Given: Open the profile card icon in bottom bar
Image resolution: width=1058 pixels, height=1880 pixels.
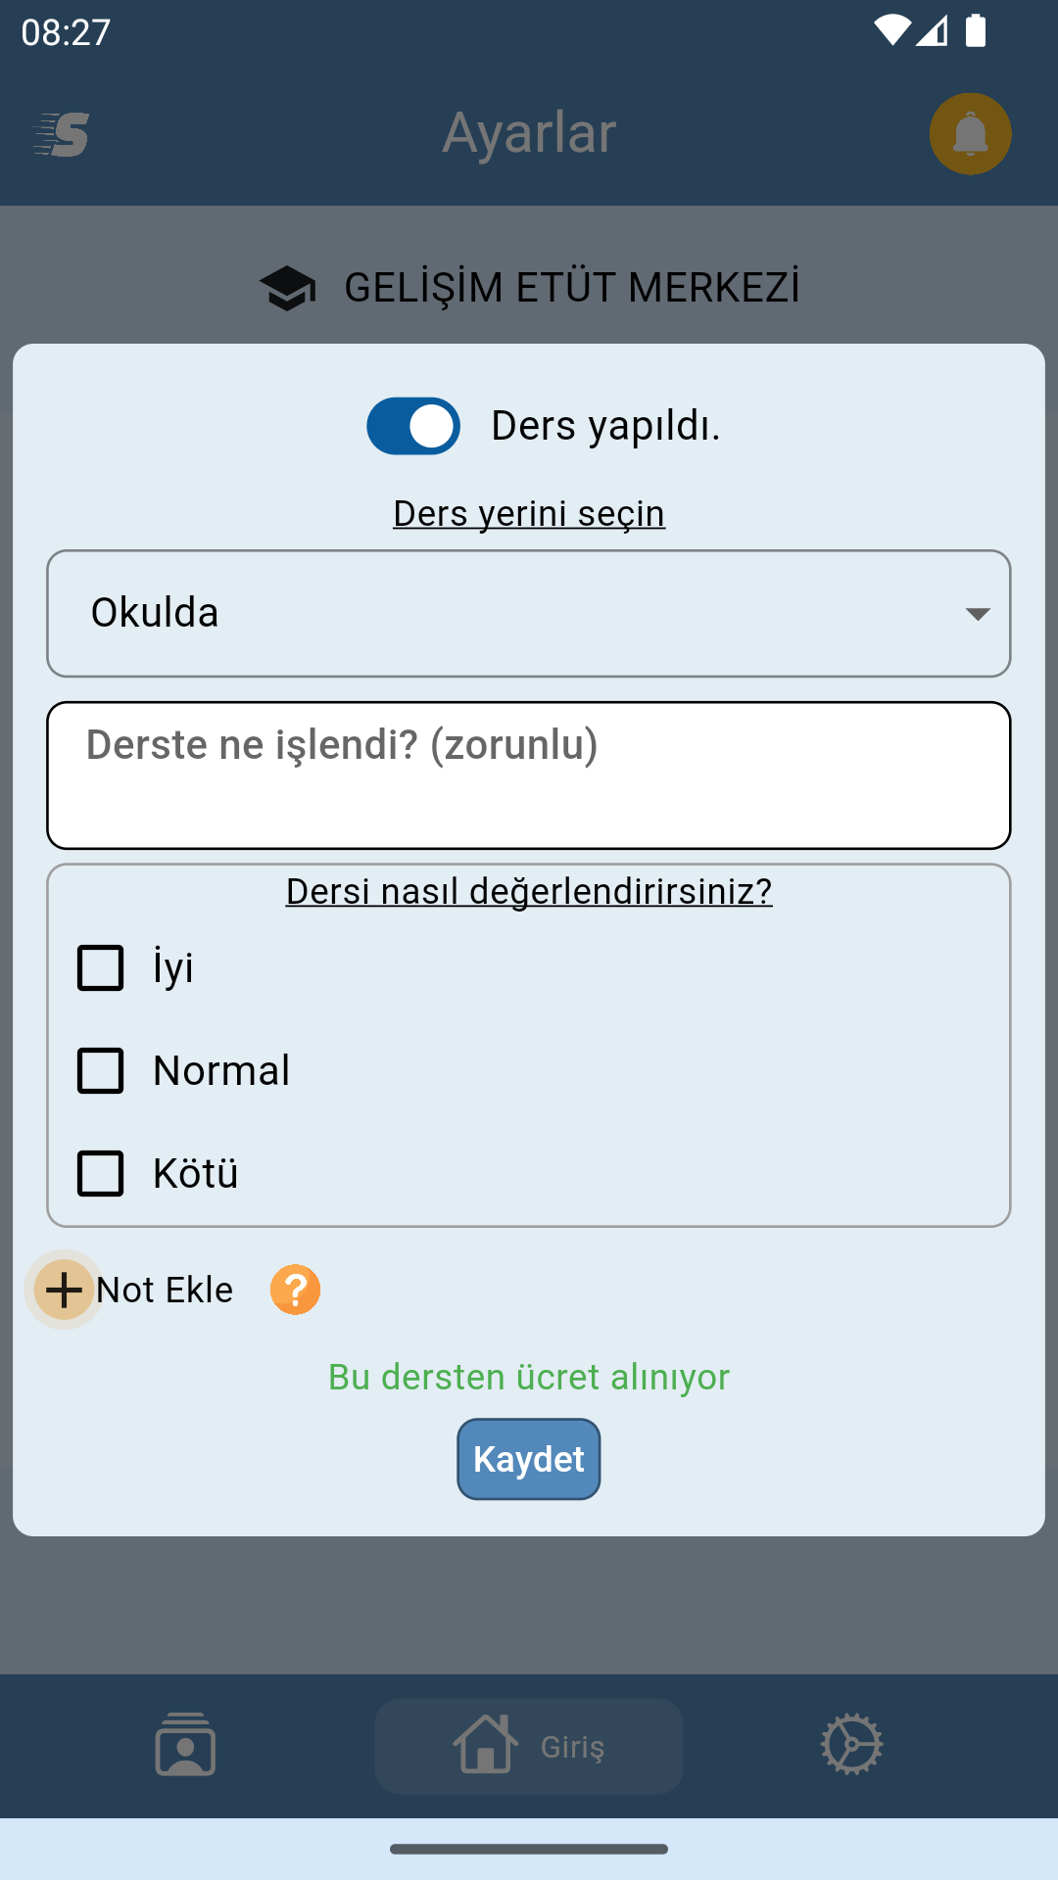Looking at the screenshot, I should click(x=185, y=1745).
